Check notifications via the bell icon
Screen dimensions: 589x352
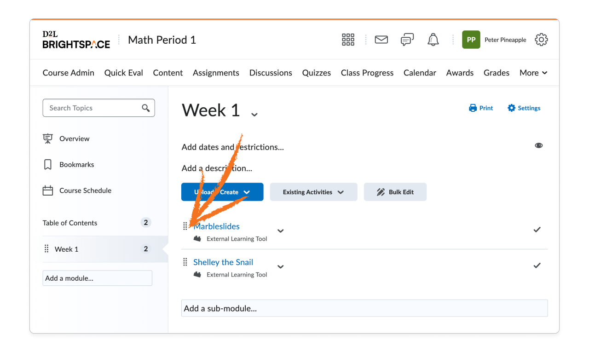pyautogui.click(x=433, y=40)
